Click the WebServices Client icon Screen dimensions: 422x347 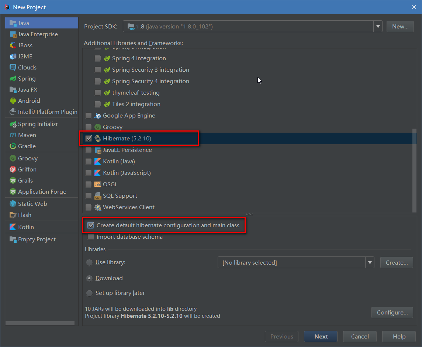pos(98,207)
